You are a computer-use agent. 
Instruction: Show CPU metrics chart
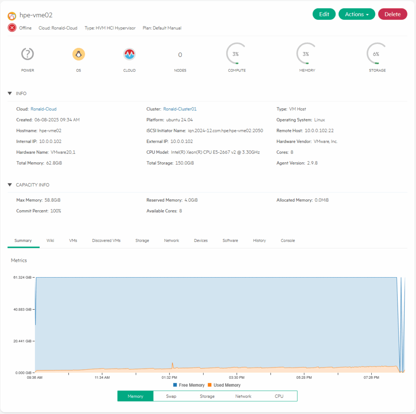[x=279, y=396]
